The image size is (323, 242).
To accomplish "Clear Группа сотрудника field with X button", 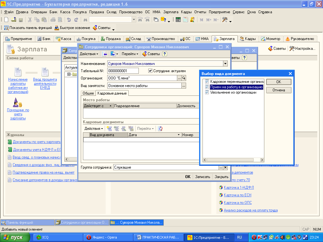I will 225,168.
